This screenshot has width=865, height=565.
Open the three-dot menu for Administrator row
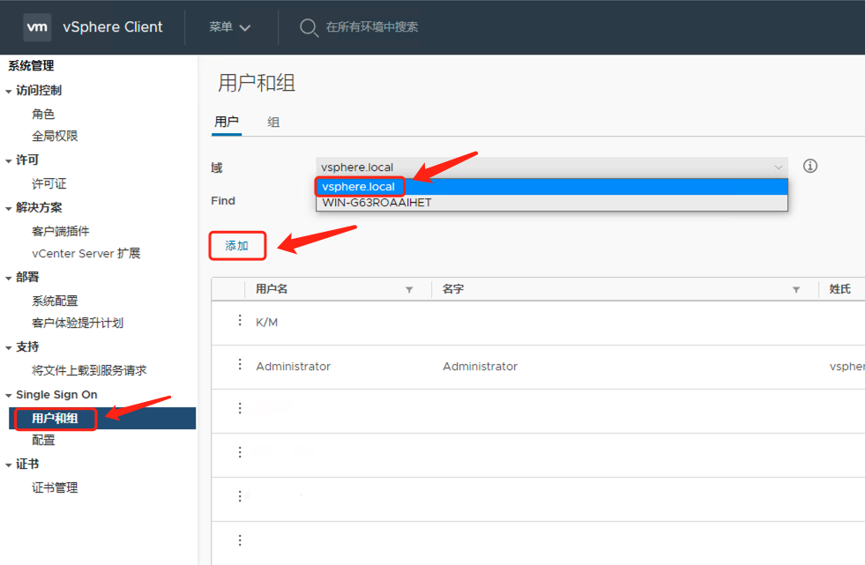[240, 364]
